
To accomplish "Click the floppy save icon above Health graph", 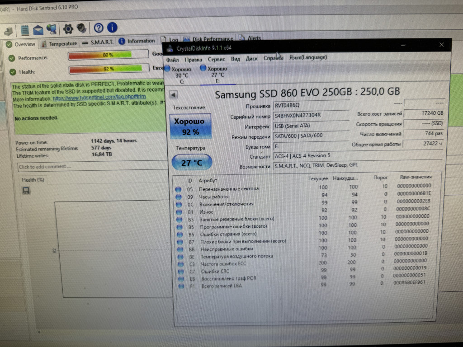I will pos(26,191).
